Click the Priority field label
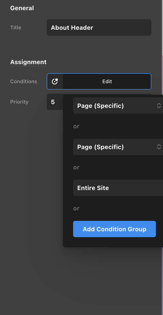Viewport: 163px width, 315px height. pyautogui.click(x=19, y=102)
